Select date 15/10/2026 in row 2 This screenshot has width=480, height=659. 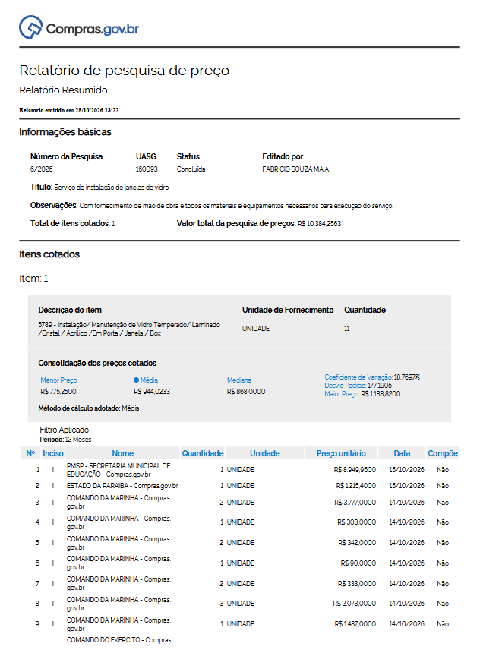(406, 486)
